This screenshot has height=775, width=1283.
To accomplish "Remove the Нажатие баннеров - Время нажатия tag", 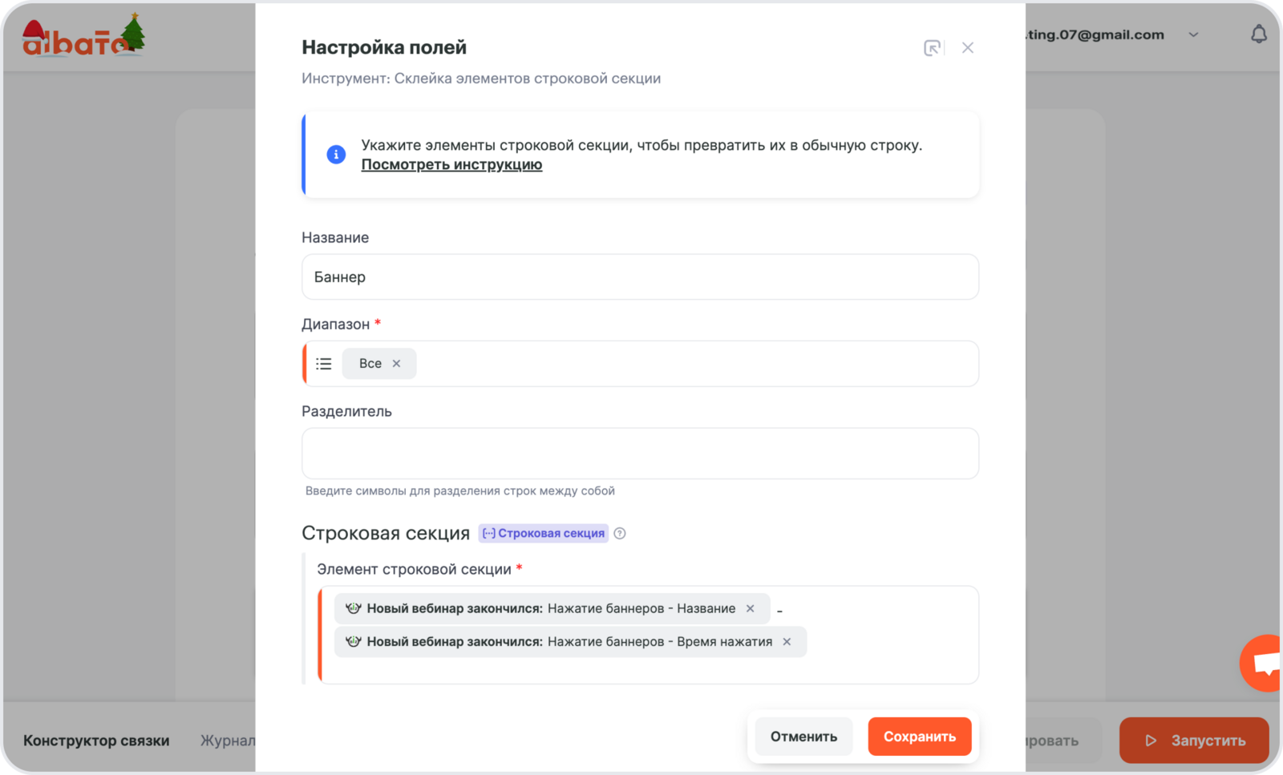I will click(787, 642).
